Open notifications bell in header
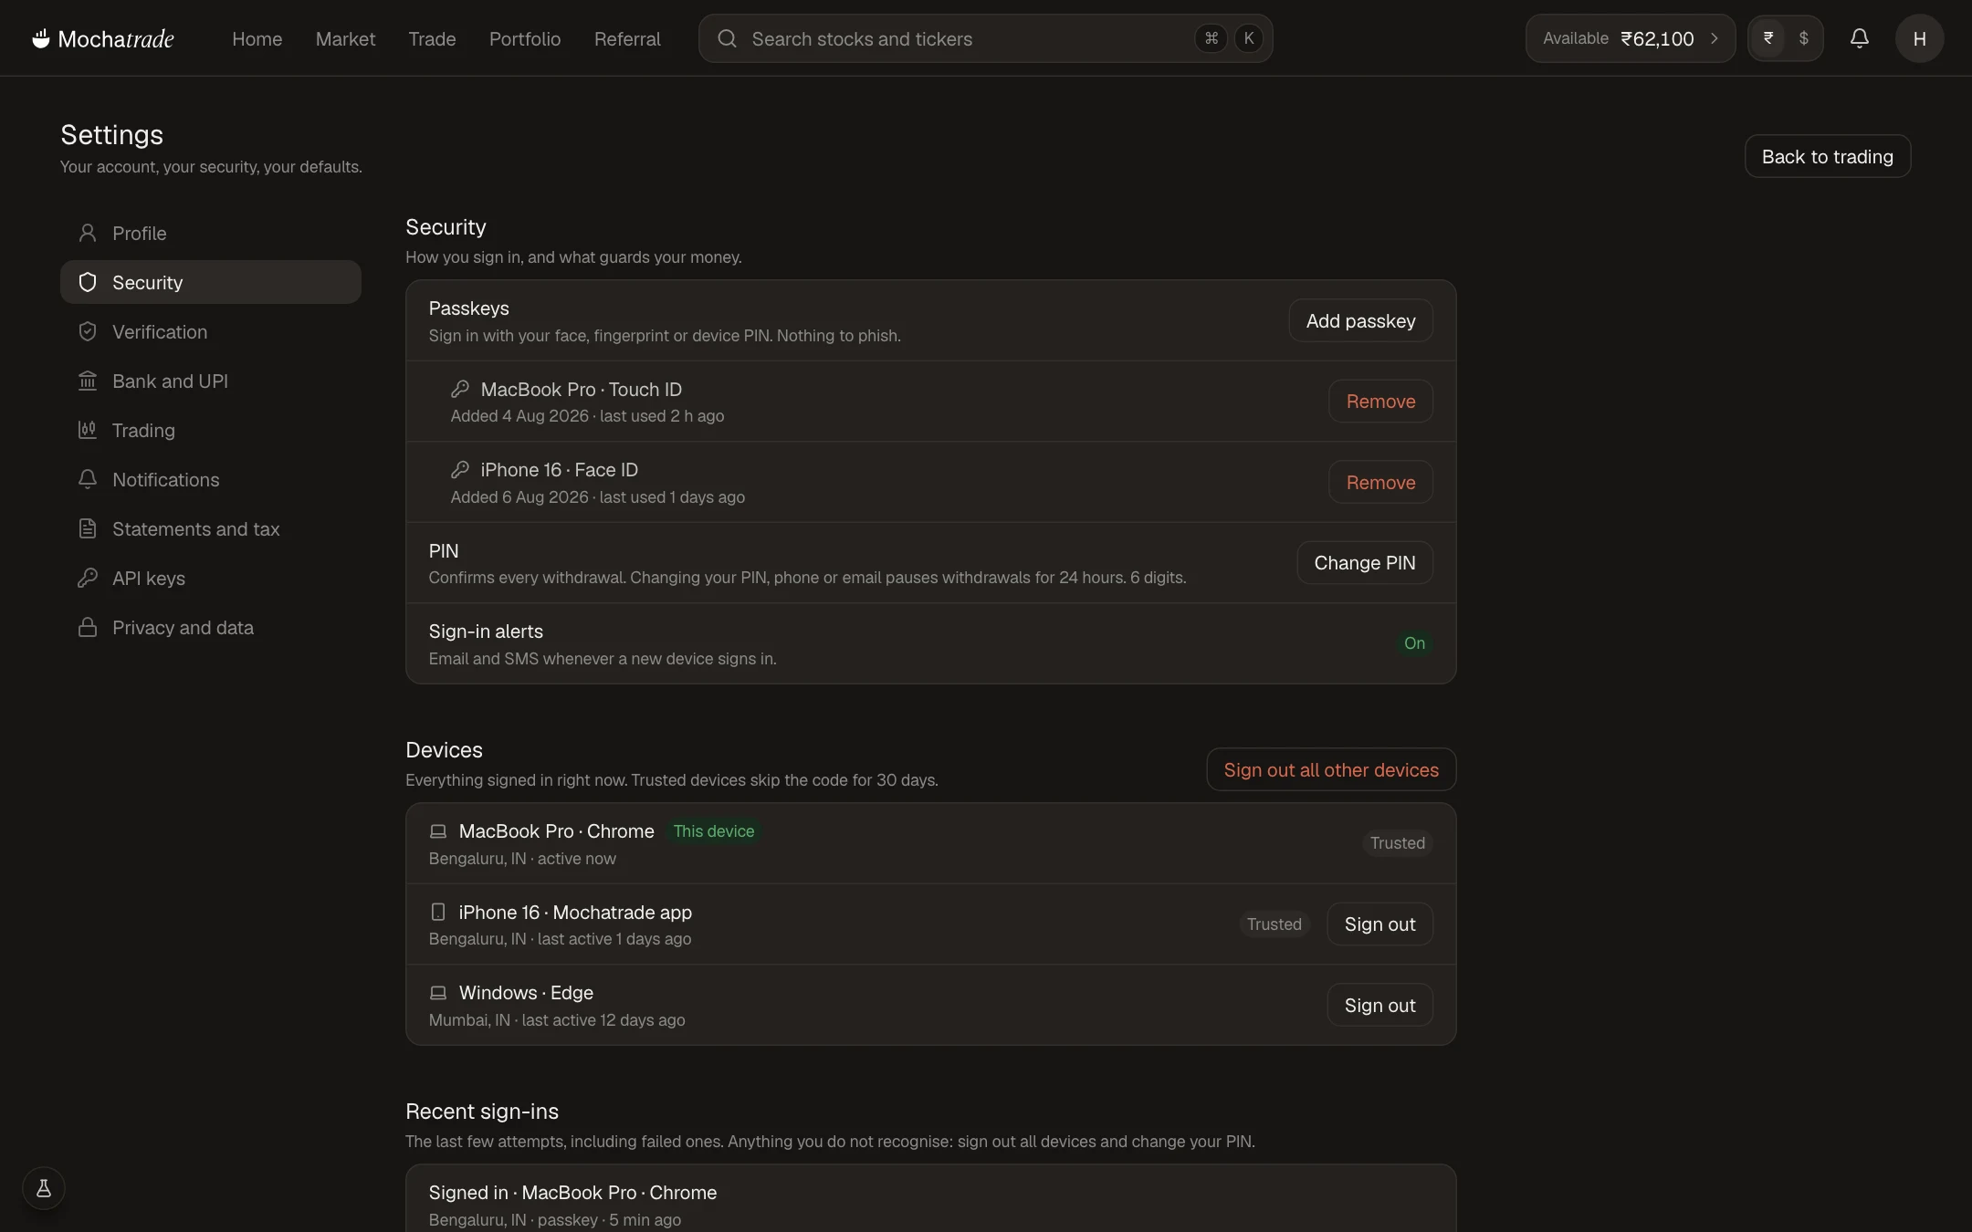 click(x=1860, y=38)
